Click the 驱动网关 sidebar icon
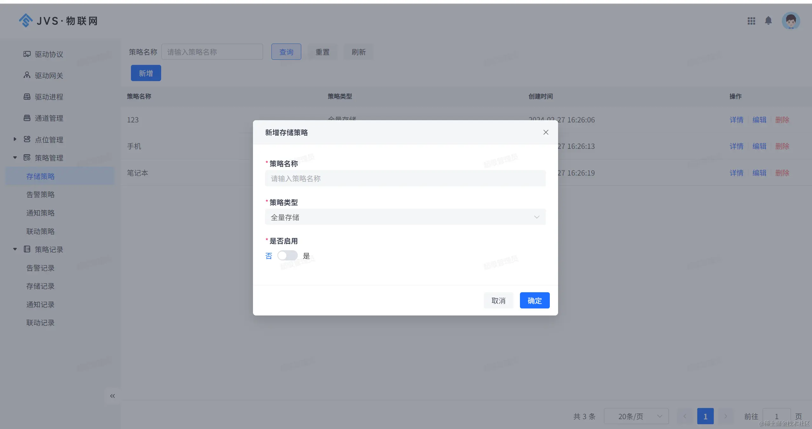 click(x=27, y=75)
